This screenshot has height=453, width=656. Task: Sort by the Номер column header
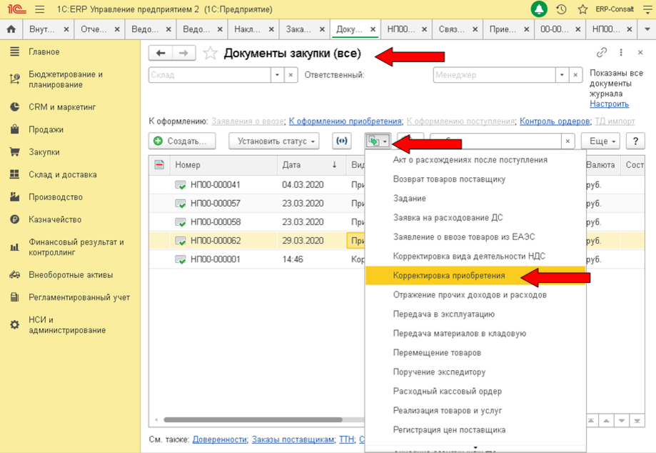pyautogui.click(x=224, y=164)
